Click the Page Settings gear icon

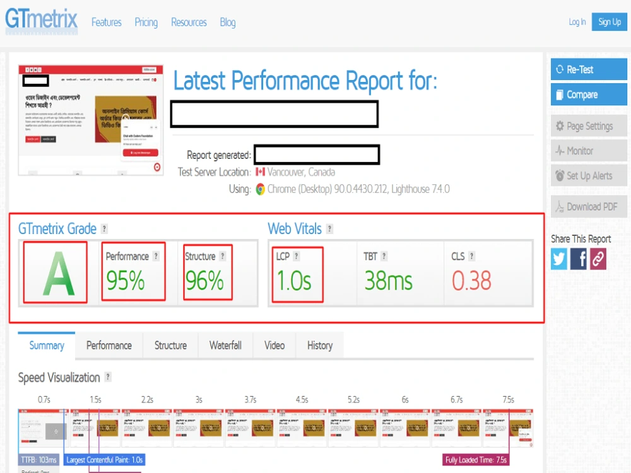click(560, 126)
